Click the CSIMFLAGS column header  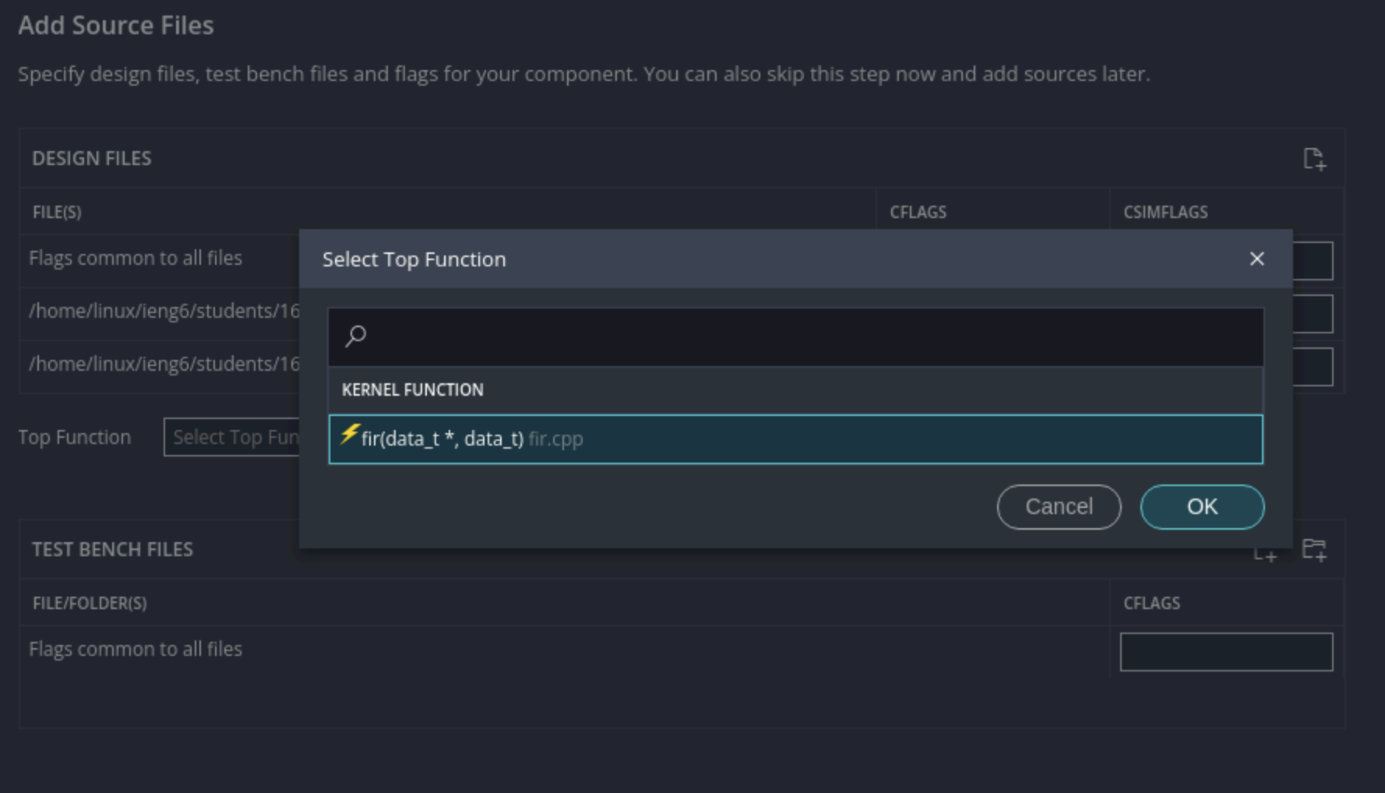[x=1165, y=212]
